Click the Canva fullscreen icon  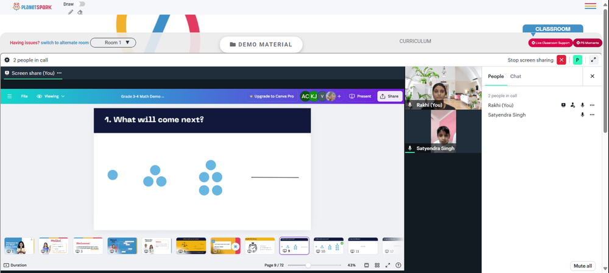(387, 265)
